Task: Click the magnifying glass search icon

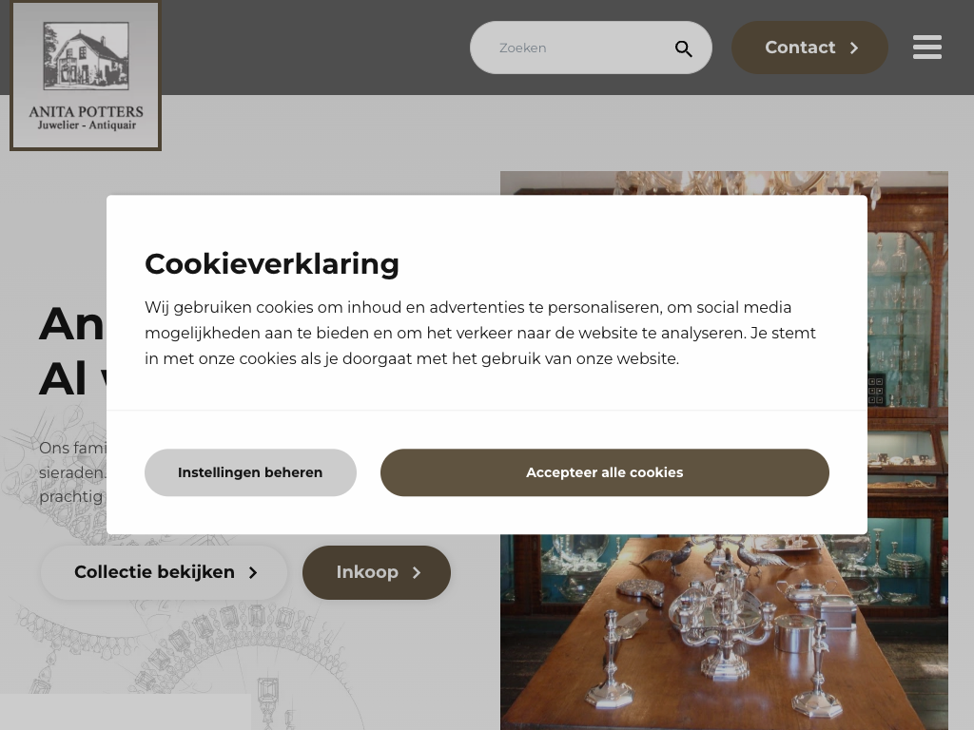Action: tap(683, 48)
